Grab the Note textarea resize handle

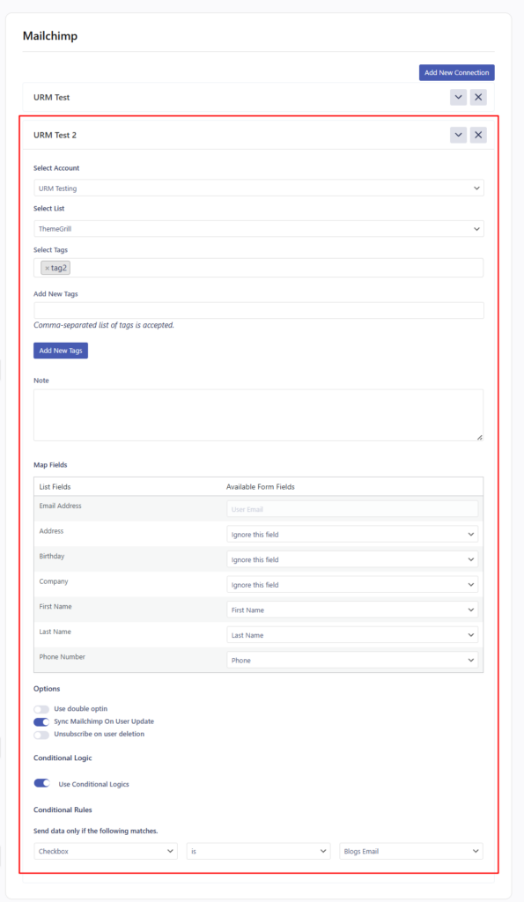480,437
